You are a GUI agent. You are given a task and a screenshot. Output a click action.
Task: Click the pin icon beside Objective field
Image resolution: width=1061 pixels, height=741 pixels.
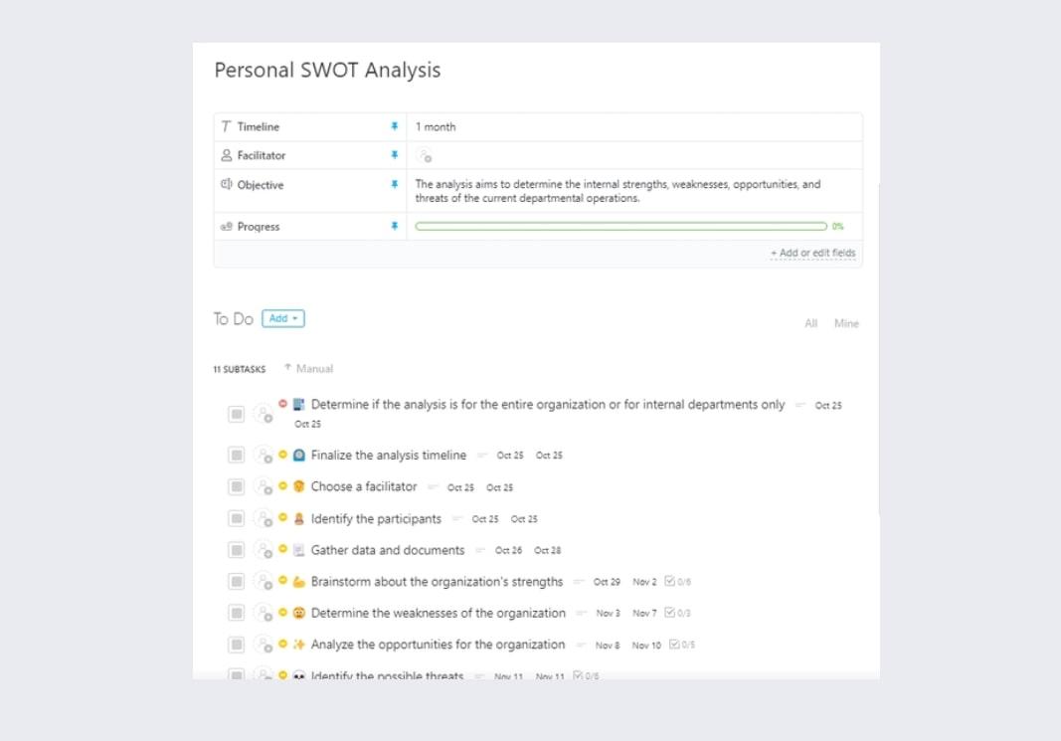(394, 185)
